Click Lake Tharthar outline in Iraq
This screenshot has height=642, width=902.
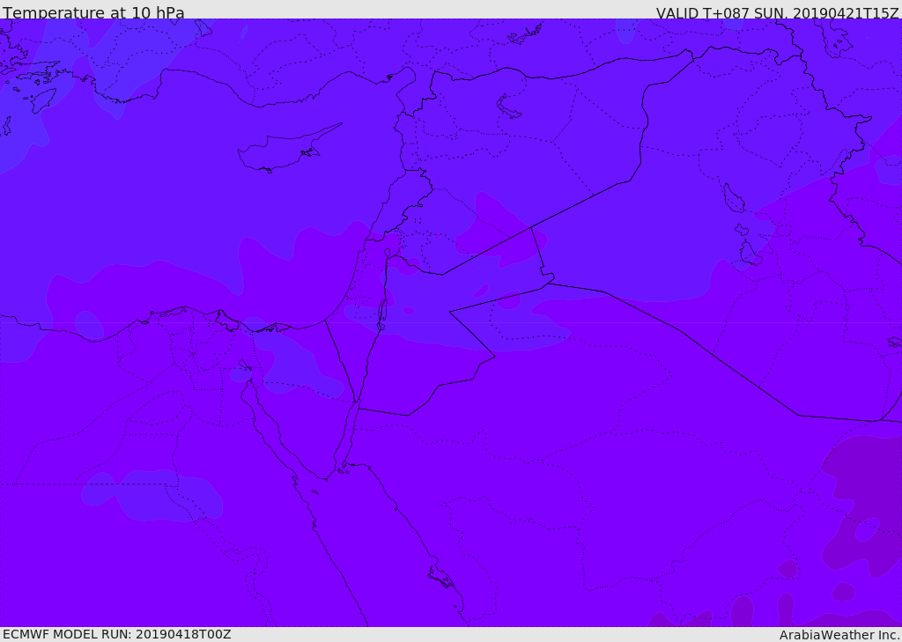pyautogui.click(x=733, y=198)
